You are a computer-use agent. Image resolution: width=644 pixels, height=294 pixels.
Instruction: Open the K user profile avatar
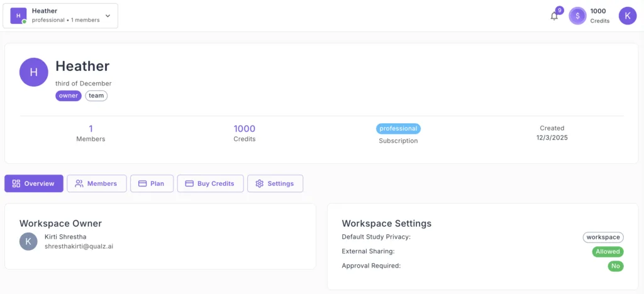click(627, 16)
